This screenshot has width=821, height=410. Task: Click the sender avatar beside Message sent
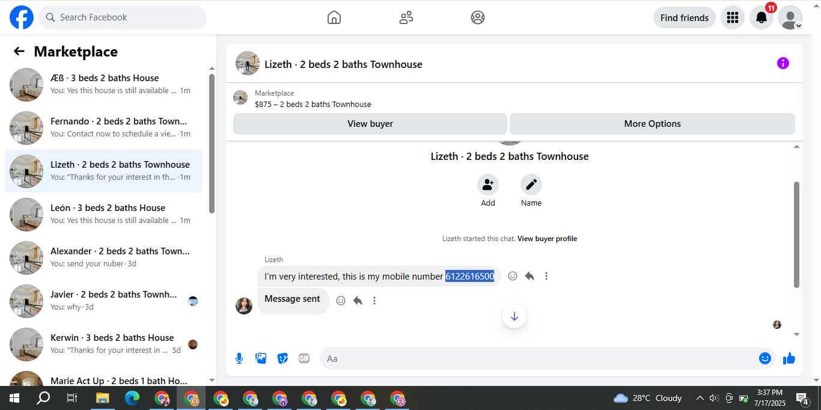tap(244, 306)
